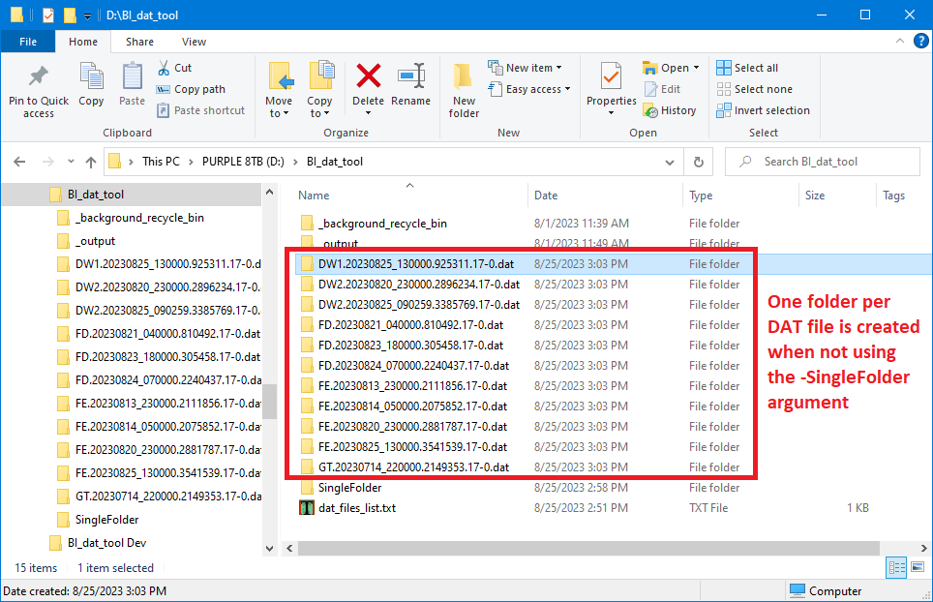The height and width of the screenshot is (602, 933).
Task: Go up one folder level
Action: 90,162
